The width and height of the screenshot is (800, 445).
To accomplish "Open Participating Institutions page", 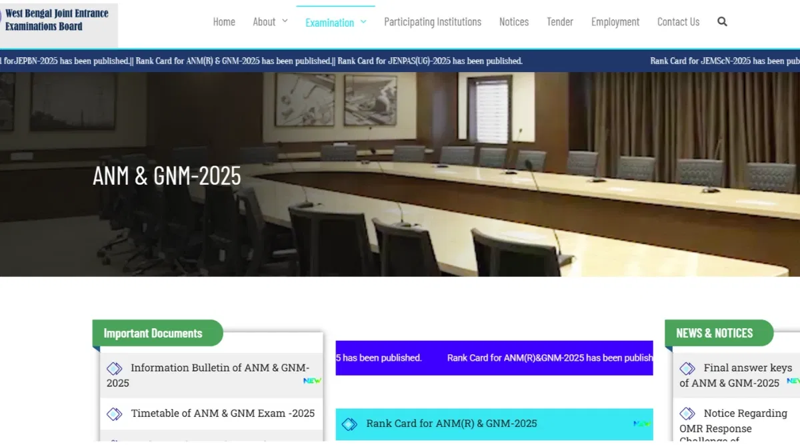I will pos(433,22).
